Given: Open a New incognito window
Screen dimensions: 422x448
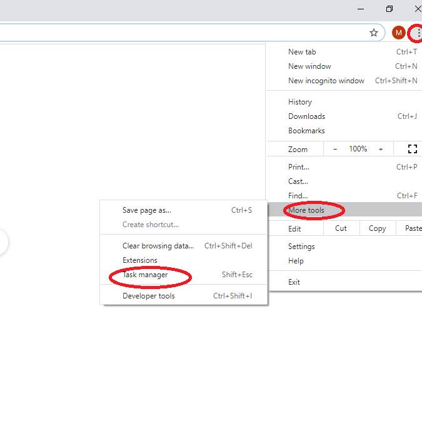Looking at the screenshot, I should pos(326,81).
